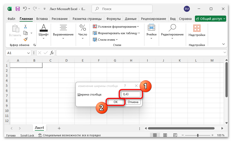Image resolution: width=232 pixels, height=141 pixels.
Task: Click next sheet navigation arrow
Action: coord(20,128)
